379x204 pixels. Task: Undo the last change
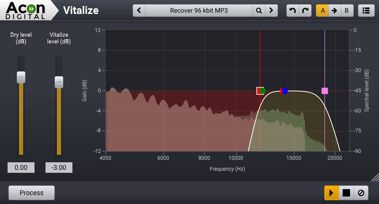point(293,11)
